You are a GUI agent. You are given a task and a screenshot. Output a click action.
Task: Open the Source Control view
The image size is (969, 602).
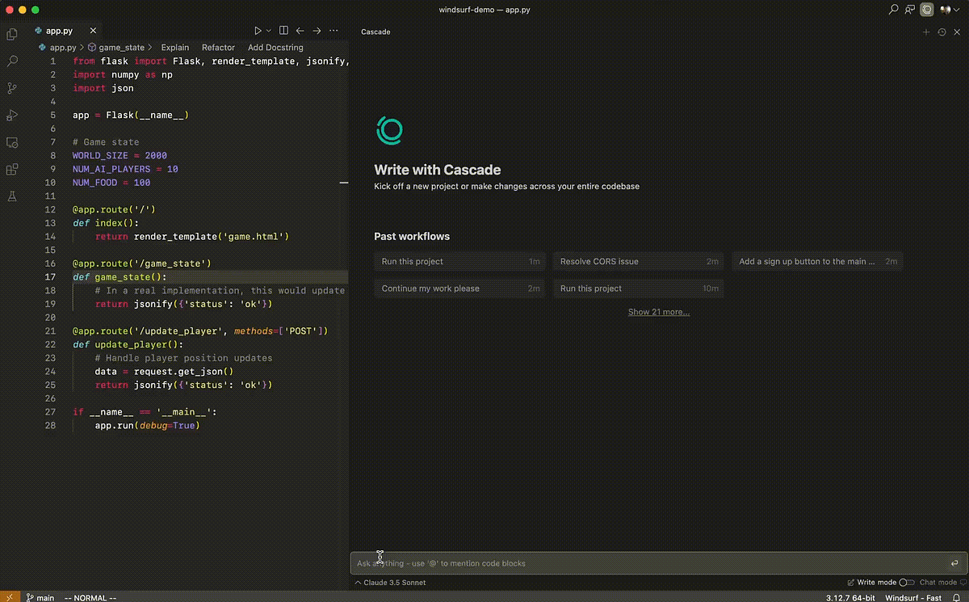coord(12,88)
